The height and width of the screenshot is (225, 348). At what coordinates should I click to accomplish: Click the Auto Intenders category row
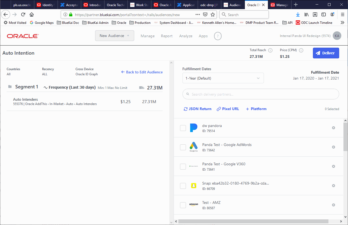(85, 102)
